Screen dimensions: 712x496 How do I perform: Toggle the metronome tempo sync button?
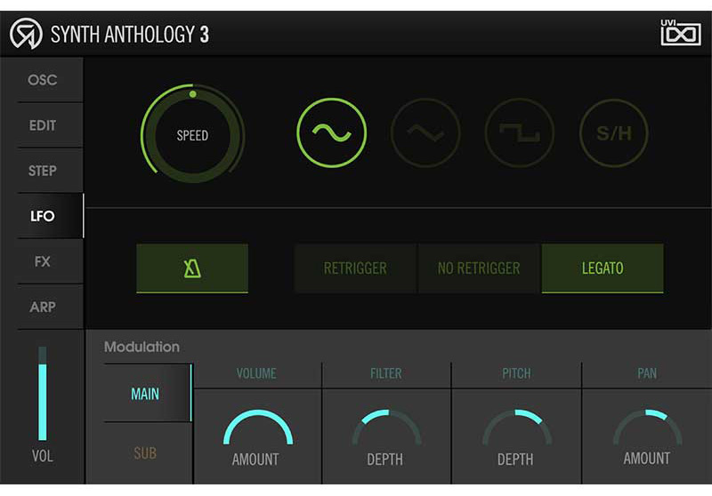click(192, 268)
